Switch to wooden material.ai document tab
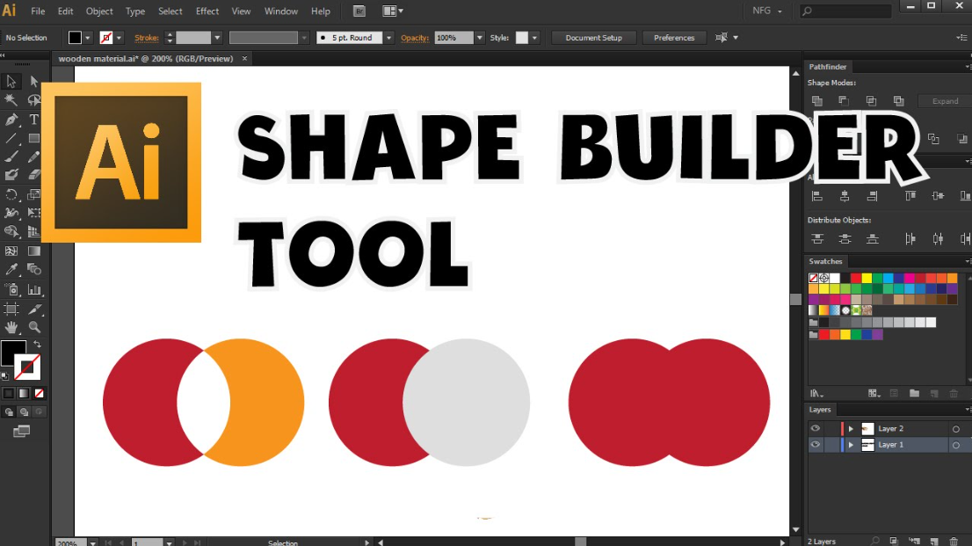Viewport: 972px width, 546px height. [146, 58]
